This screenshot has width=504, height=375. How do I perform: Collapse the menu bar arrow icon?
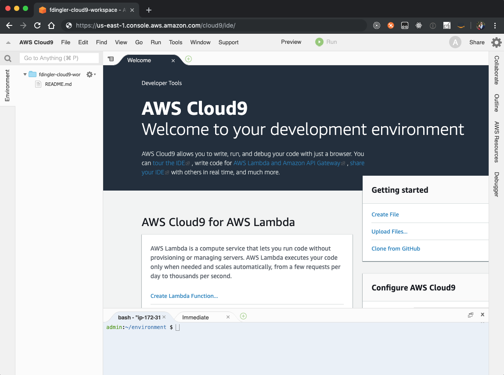8,42
